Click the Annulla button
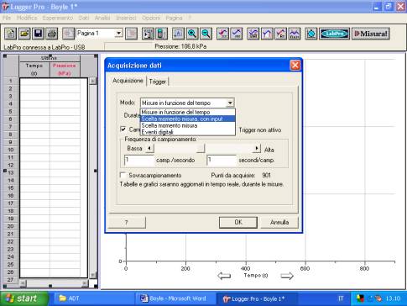The width and height of the screenshot is (407, 306). click(x=279, y=222)
